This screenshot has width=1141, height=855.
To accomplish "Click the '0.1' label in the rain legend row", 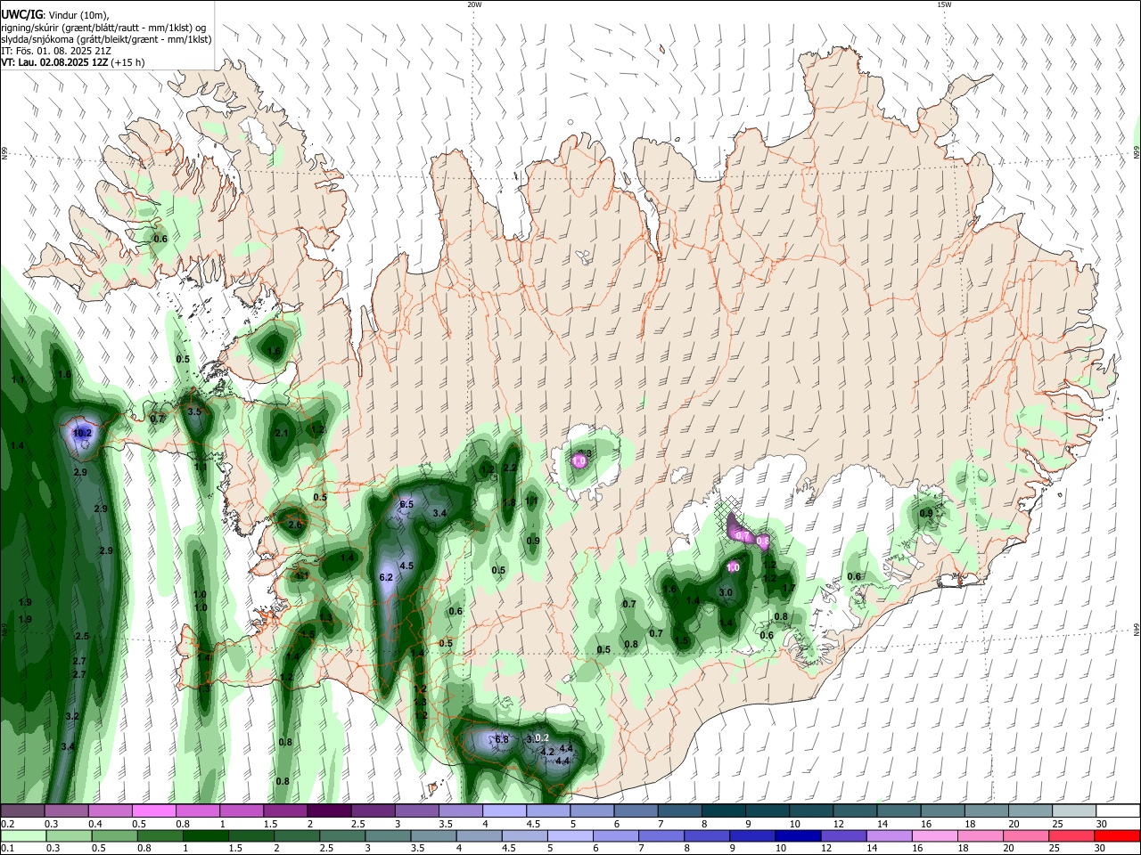I will click(7, 848).
